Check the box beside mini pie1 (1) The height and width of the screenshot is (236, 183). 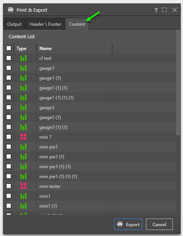[x=9, y=156]
